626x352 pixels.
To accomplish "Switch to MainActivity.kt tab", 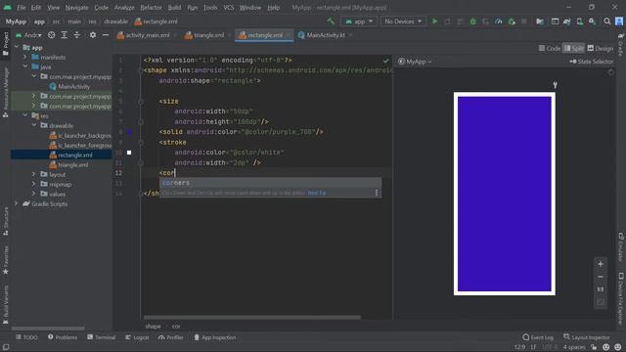I will click(322, 35).
